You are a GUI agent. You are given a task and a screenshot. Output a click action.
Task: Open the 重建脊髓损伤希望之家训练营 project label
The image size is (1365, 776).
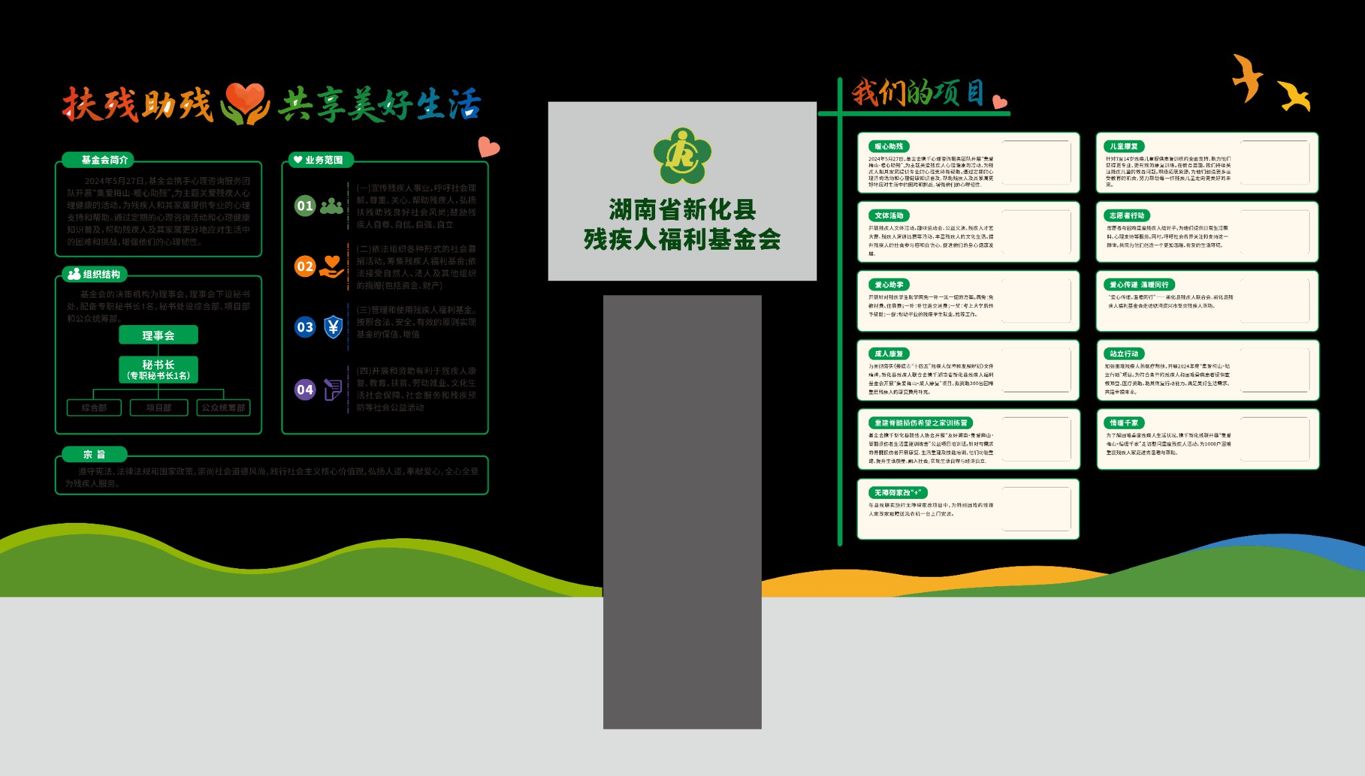pyautogui.click(x=920, y=423)
